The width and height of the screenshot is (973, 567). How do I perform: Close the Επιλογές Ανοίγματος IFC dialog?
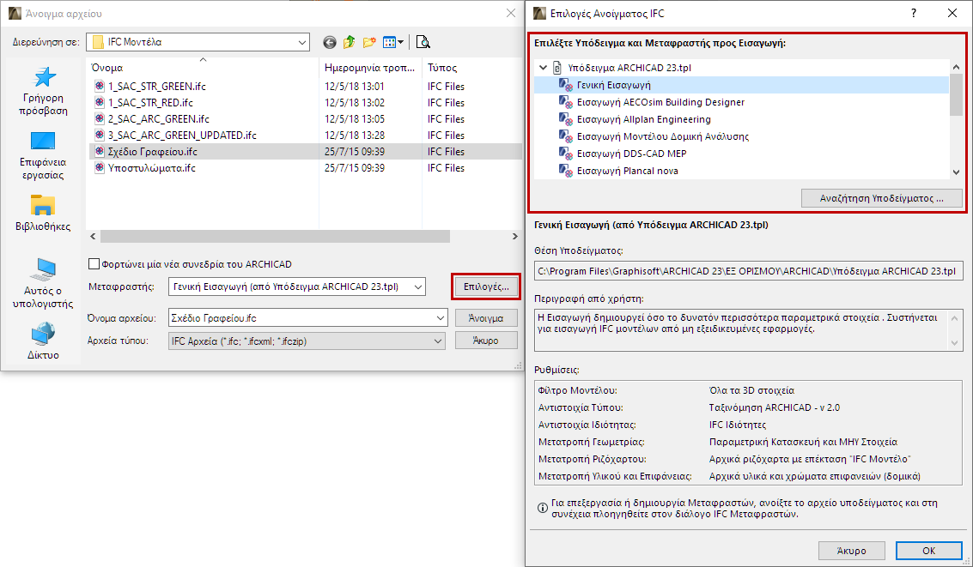(952, 14)
